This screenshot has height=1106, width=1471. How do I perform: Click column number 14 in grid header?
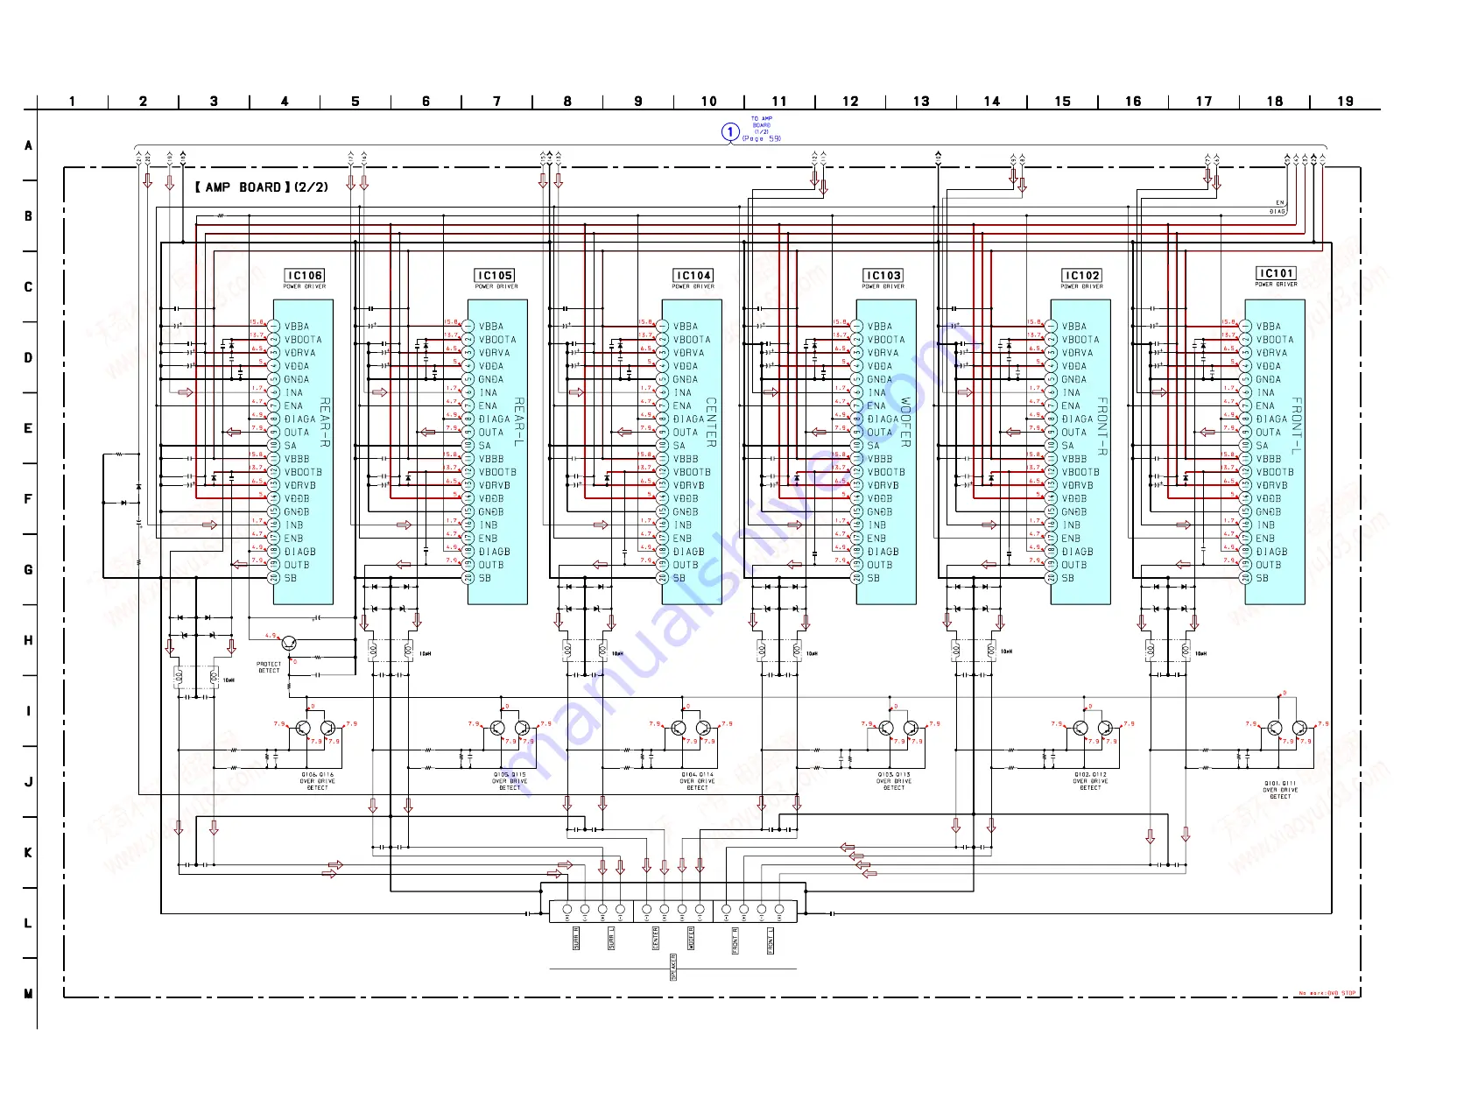tap(992, 102)
